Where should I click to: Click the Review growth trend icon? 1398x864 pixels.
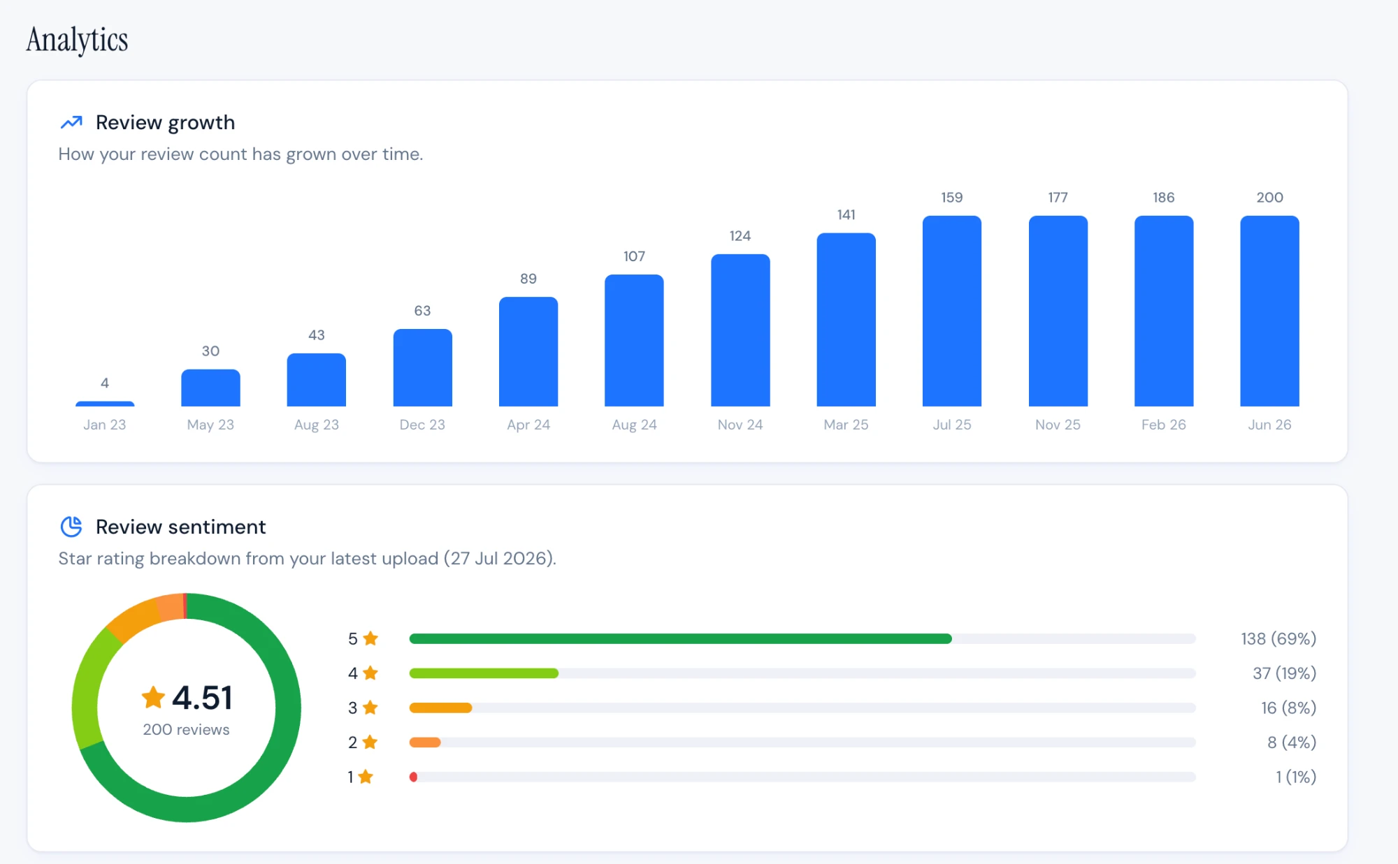point(71,122)
